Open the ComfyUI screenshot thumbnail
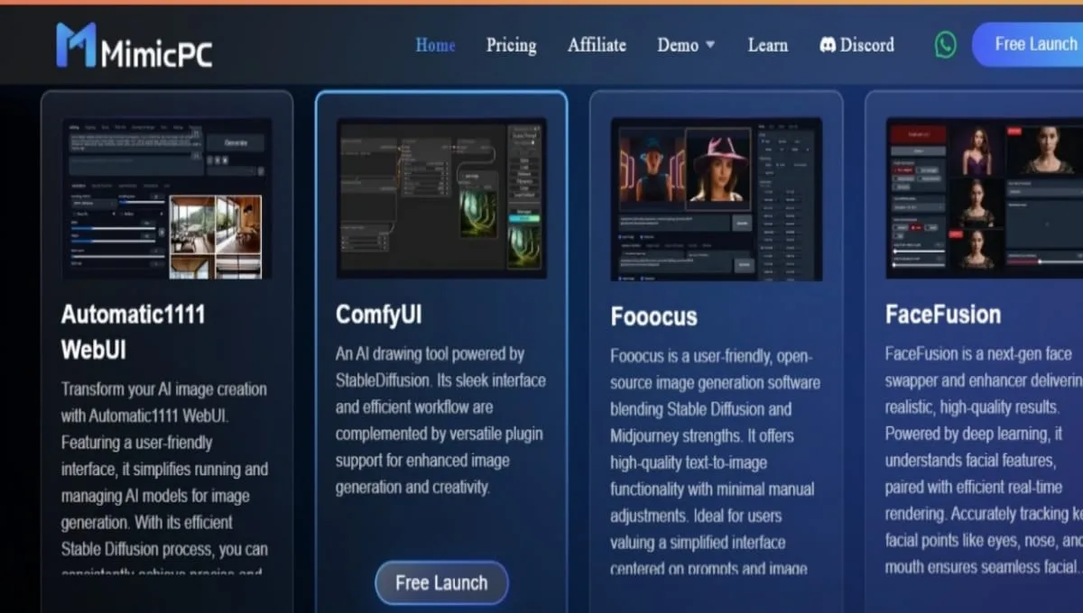Image resolution: width=1083 pixels, height=613 pixels. [441, 198]
